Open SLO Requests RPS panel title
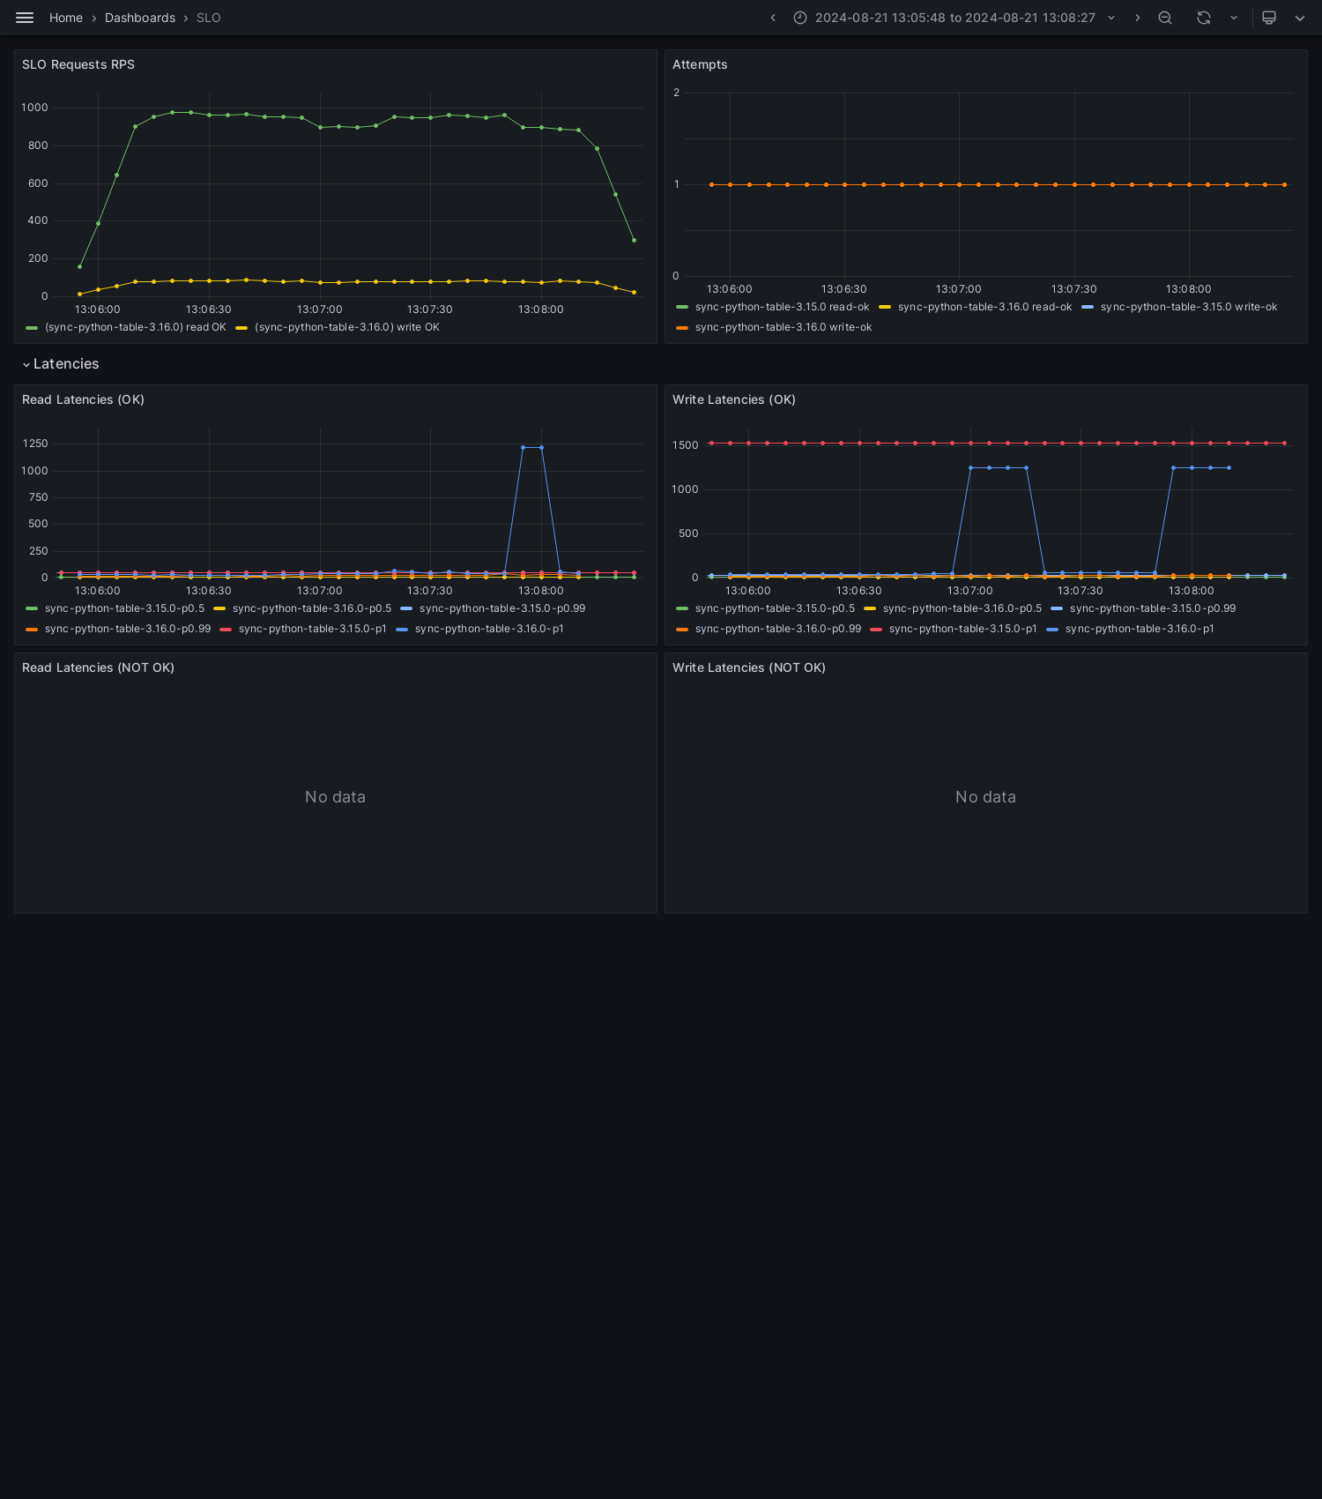This screenshot has width=1322, height=1499. [78, 64]
